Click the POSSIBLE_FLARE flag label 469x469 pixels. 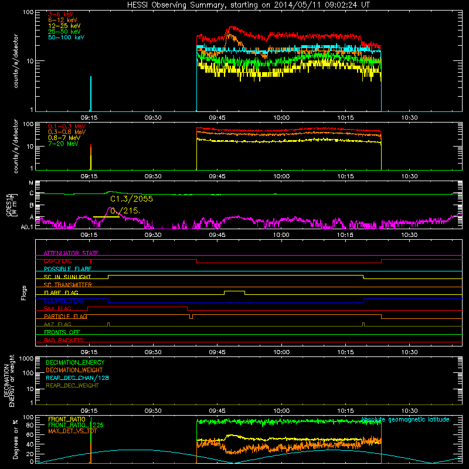(x=67, y=269)
